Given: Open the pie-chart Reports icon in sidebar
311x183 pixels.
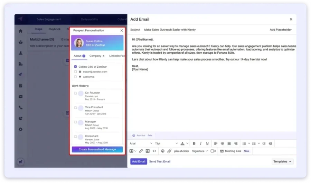Looking at the screenshot, I should [20, 118].
